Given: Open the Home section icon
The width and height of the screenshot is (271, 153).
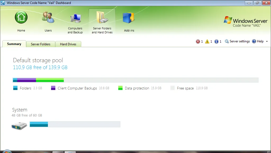Looking at the screenshot, I should coord(21,17).
